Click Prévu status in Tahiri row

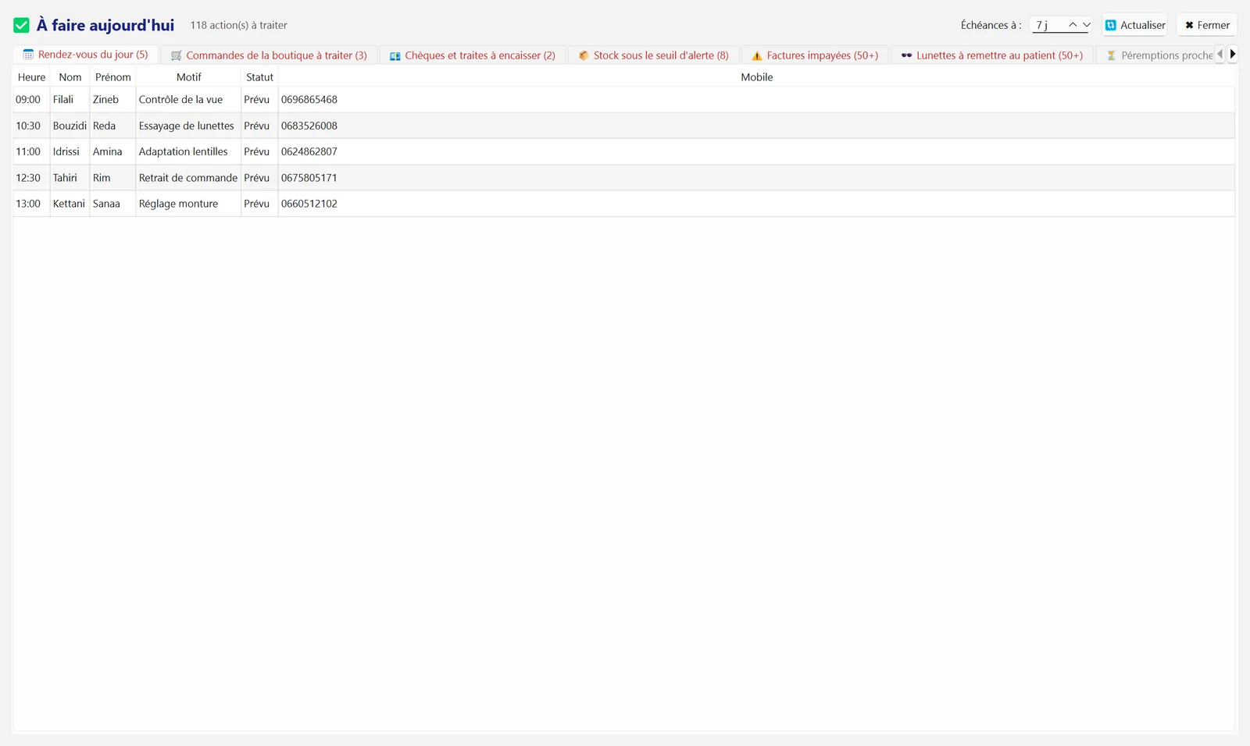pos(259,178)
